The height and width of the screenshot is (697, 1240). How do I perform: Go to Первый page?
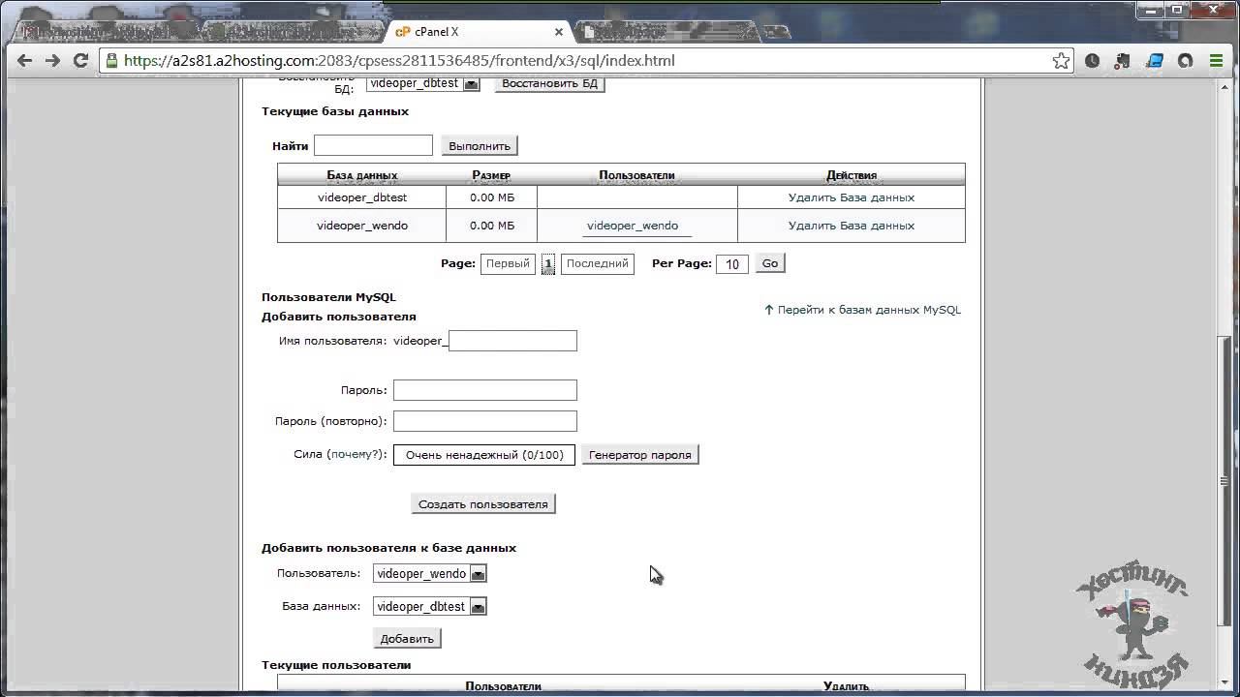pyautogui.click(x=508, y=263)
